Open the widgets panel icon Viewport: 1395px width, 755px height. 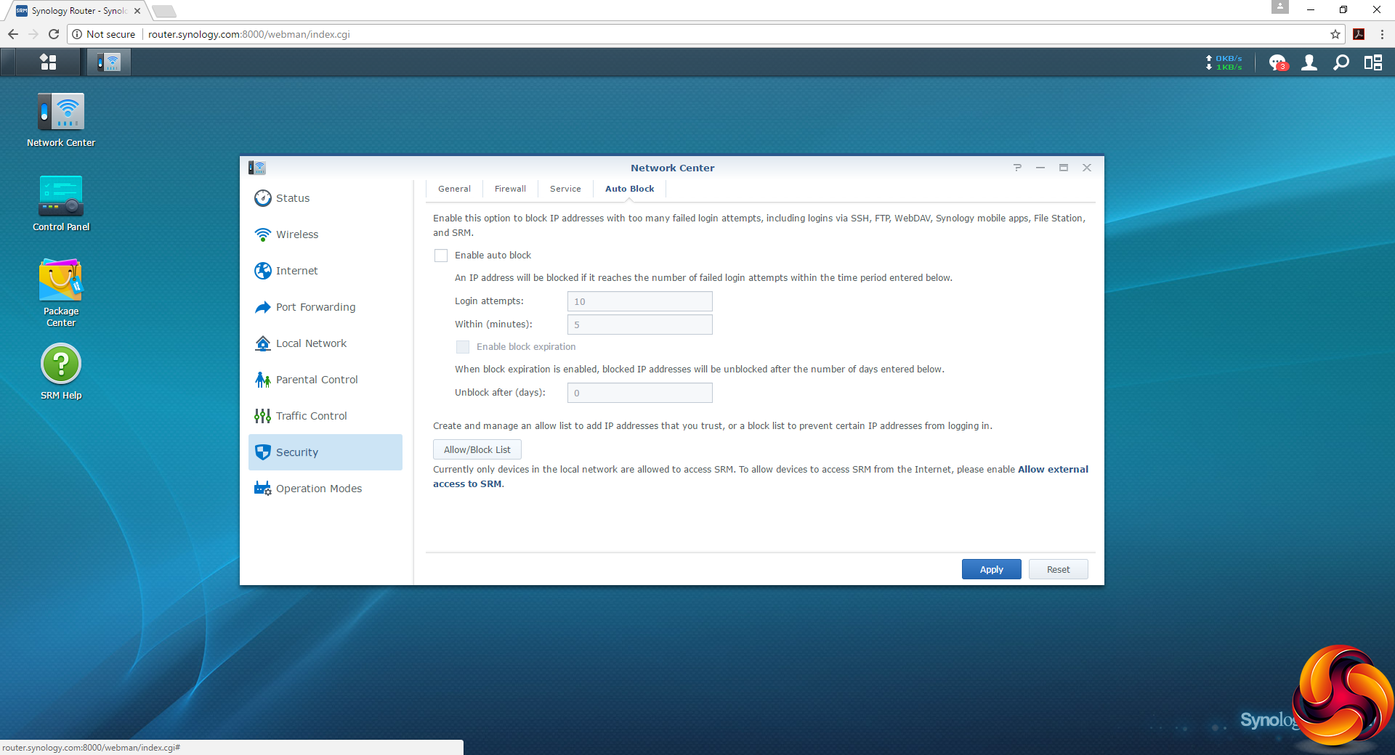[1373, 63]
